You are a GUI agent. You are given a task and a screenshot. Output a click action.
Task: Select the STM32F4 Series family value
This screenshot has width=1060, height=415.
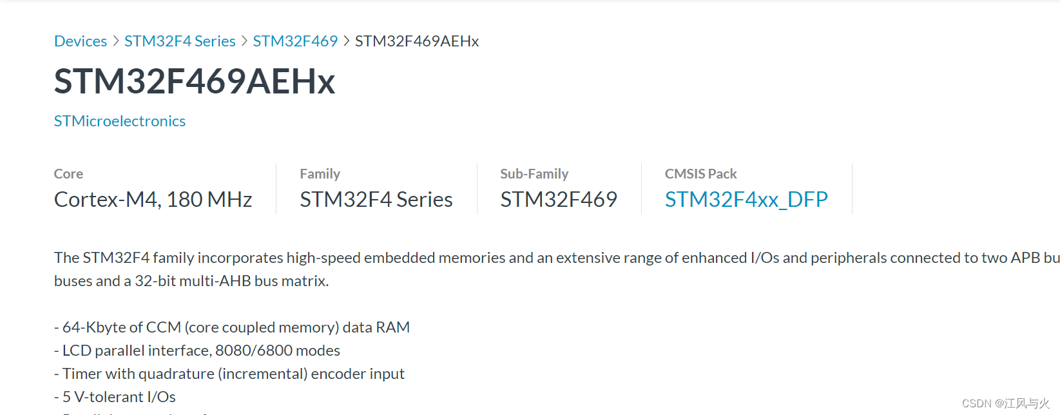376,199
